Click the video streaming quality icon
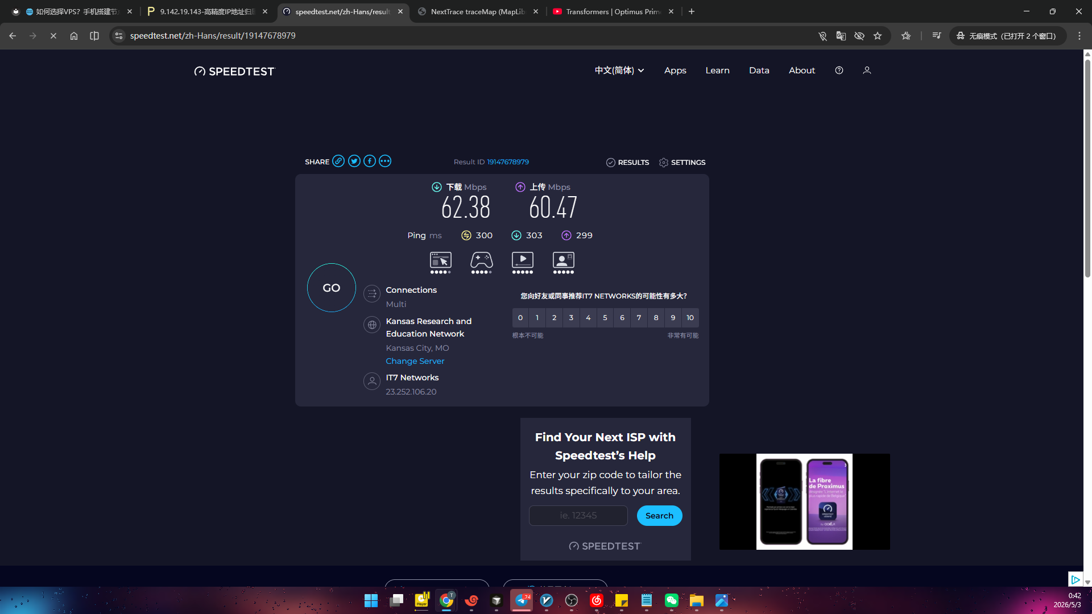 523,261
